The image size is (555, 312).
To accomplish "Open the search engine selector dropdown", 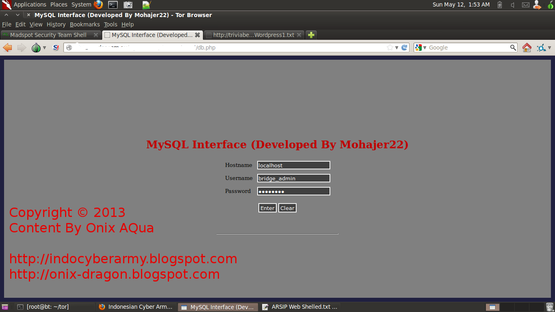I will coord(421,48).
